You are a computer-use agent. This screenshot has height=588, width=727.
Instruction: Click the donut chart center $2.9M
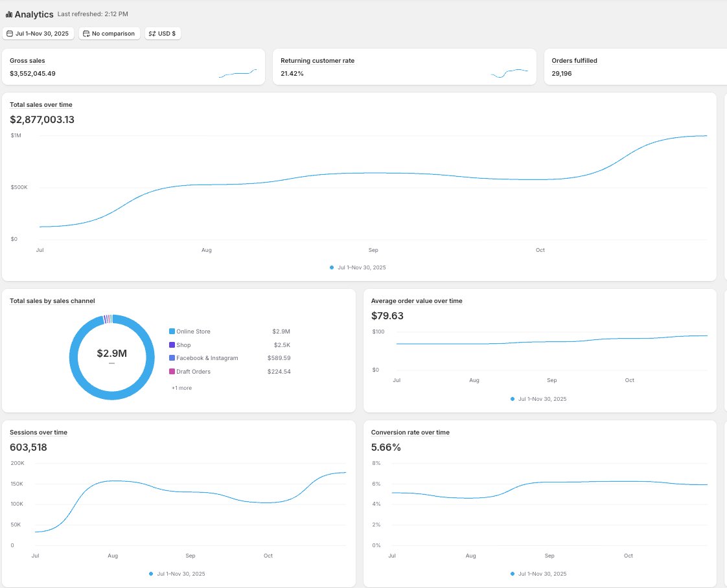pyautogui.click(x=111, y=353)
